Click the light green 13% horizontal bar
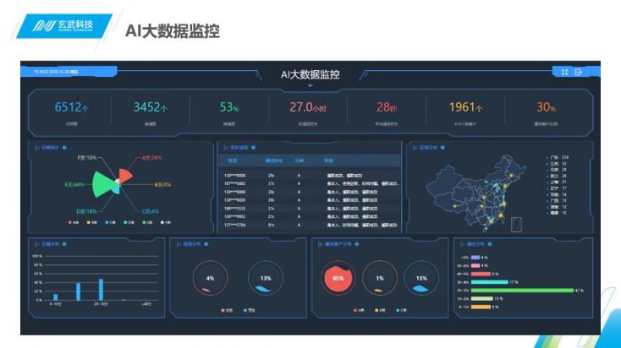 pos(482,298)
